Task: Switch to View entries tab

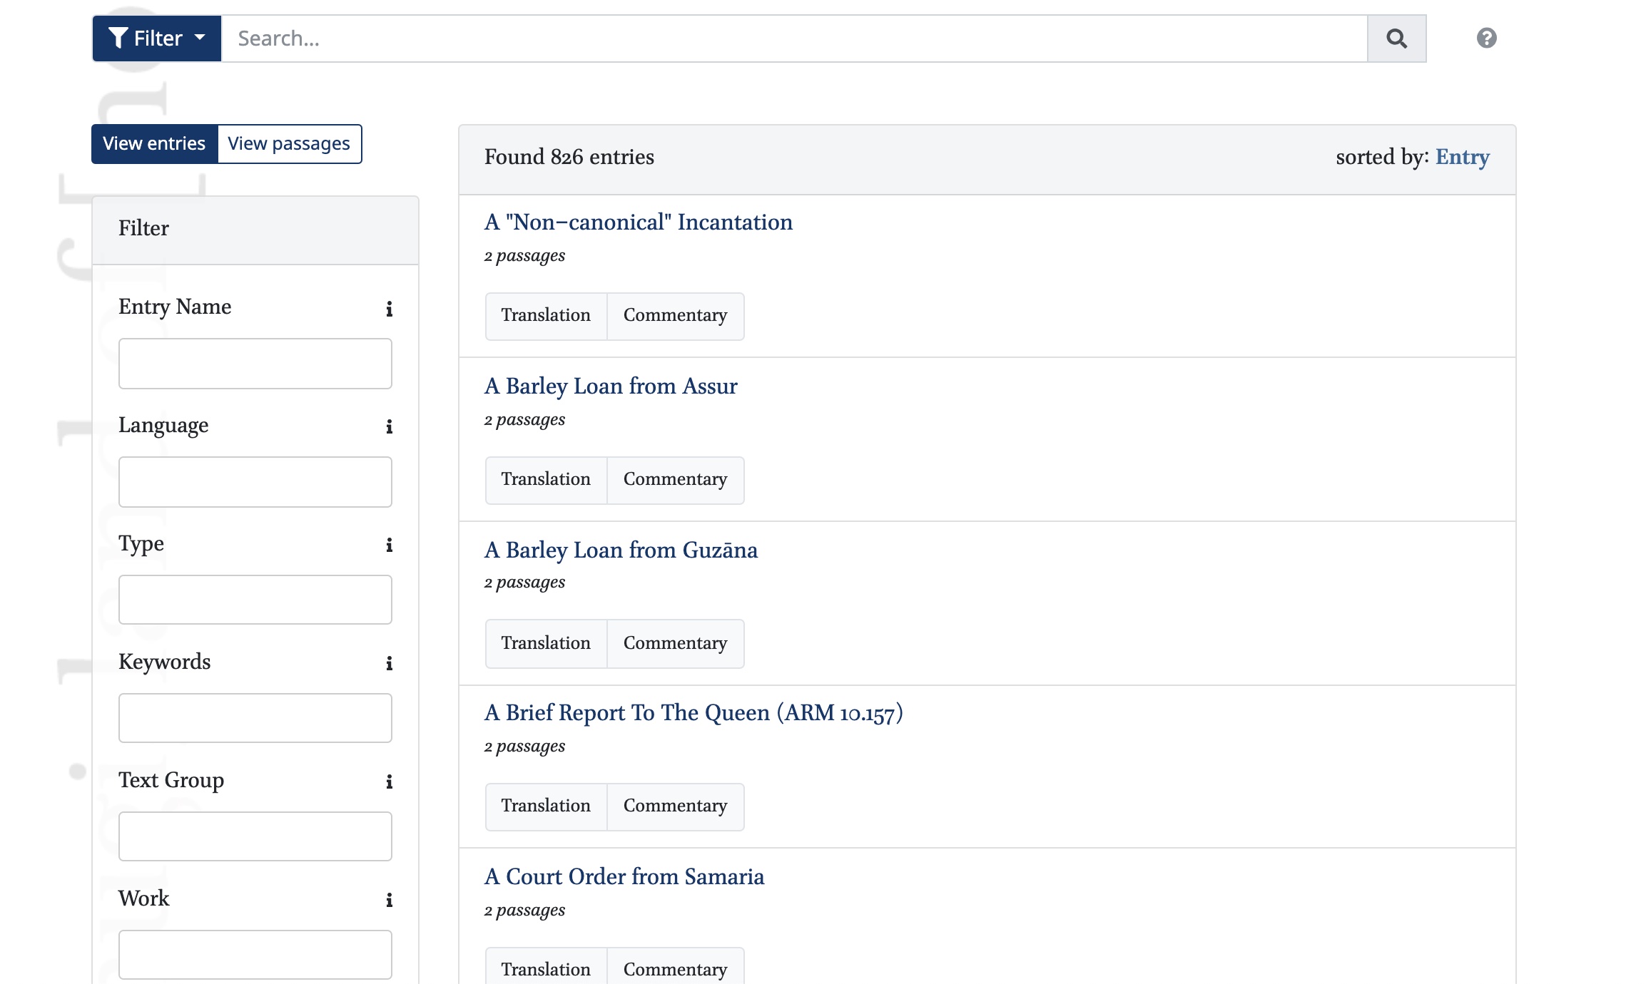Action: point(154,144)
